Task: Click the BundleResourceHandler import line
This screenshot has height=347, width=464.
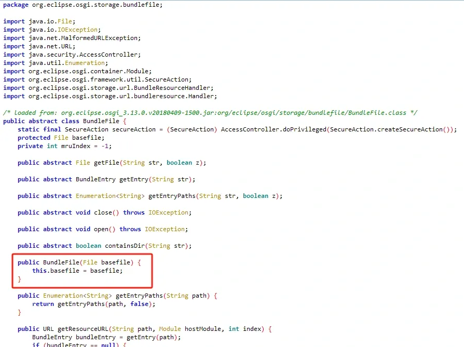Action: 108,88
